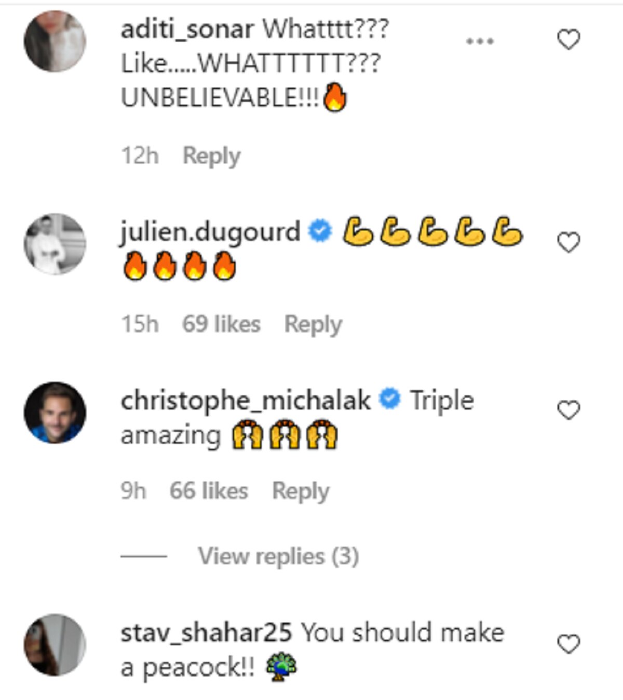Open julien.dugourd's profile picture
The image size is (623, 700).
point(55,243)
